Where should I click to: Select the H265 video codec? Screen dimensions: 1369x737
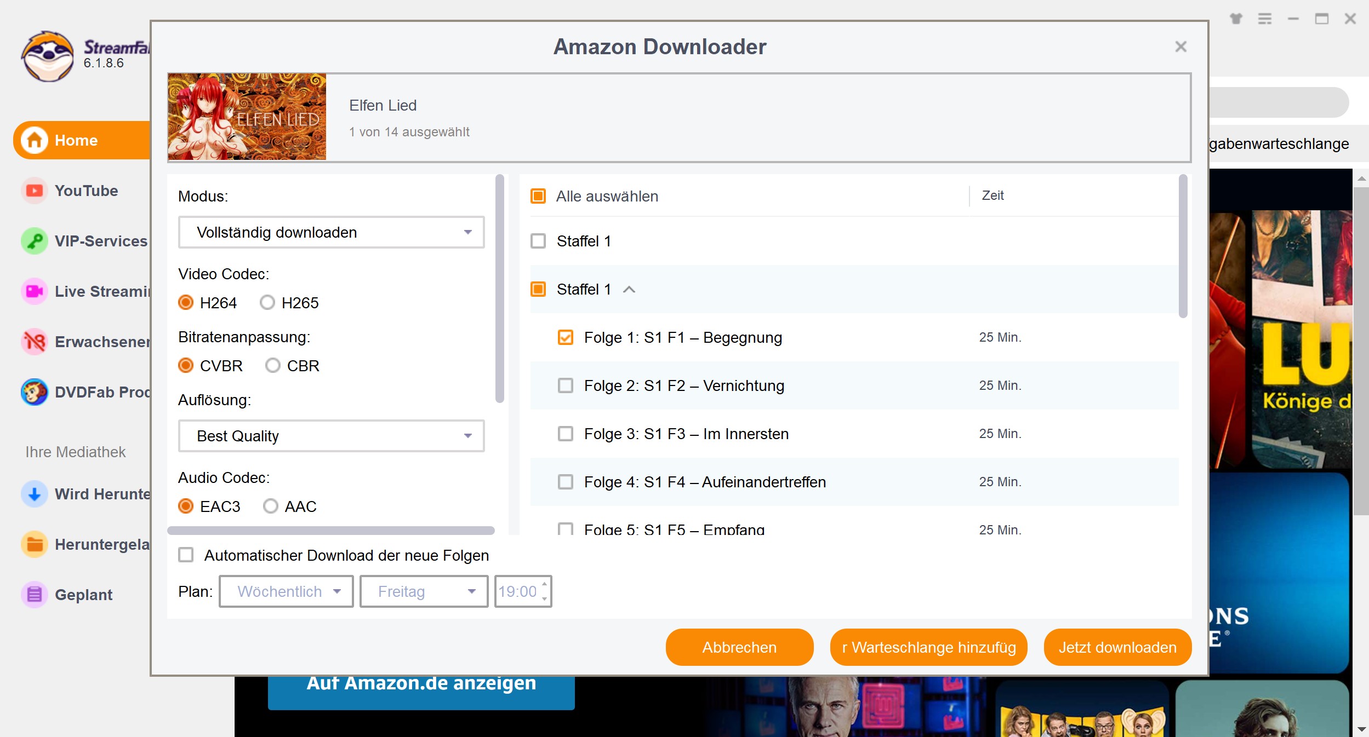click(x=267, y=303)
